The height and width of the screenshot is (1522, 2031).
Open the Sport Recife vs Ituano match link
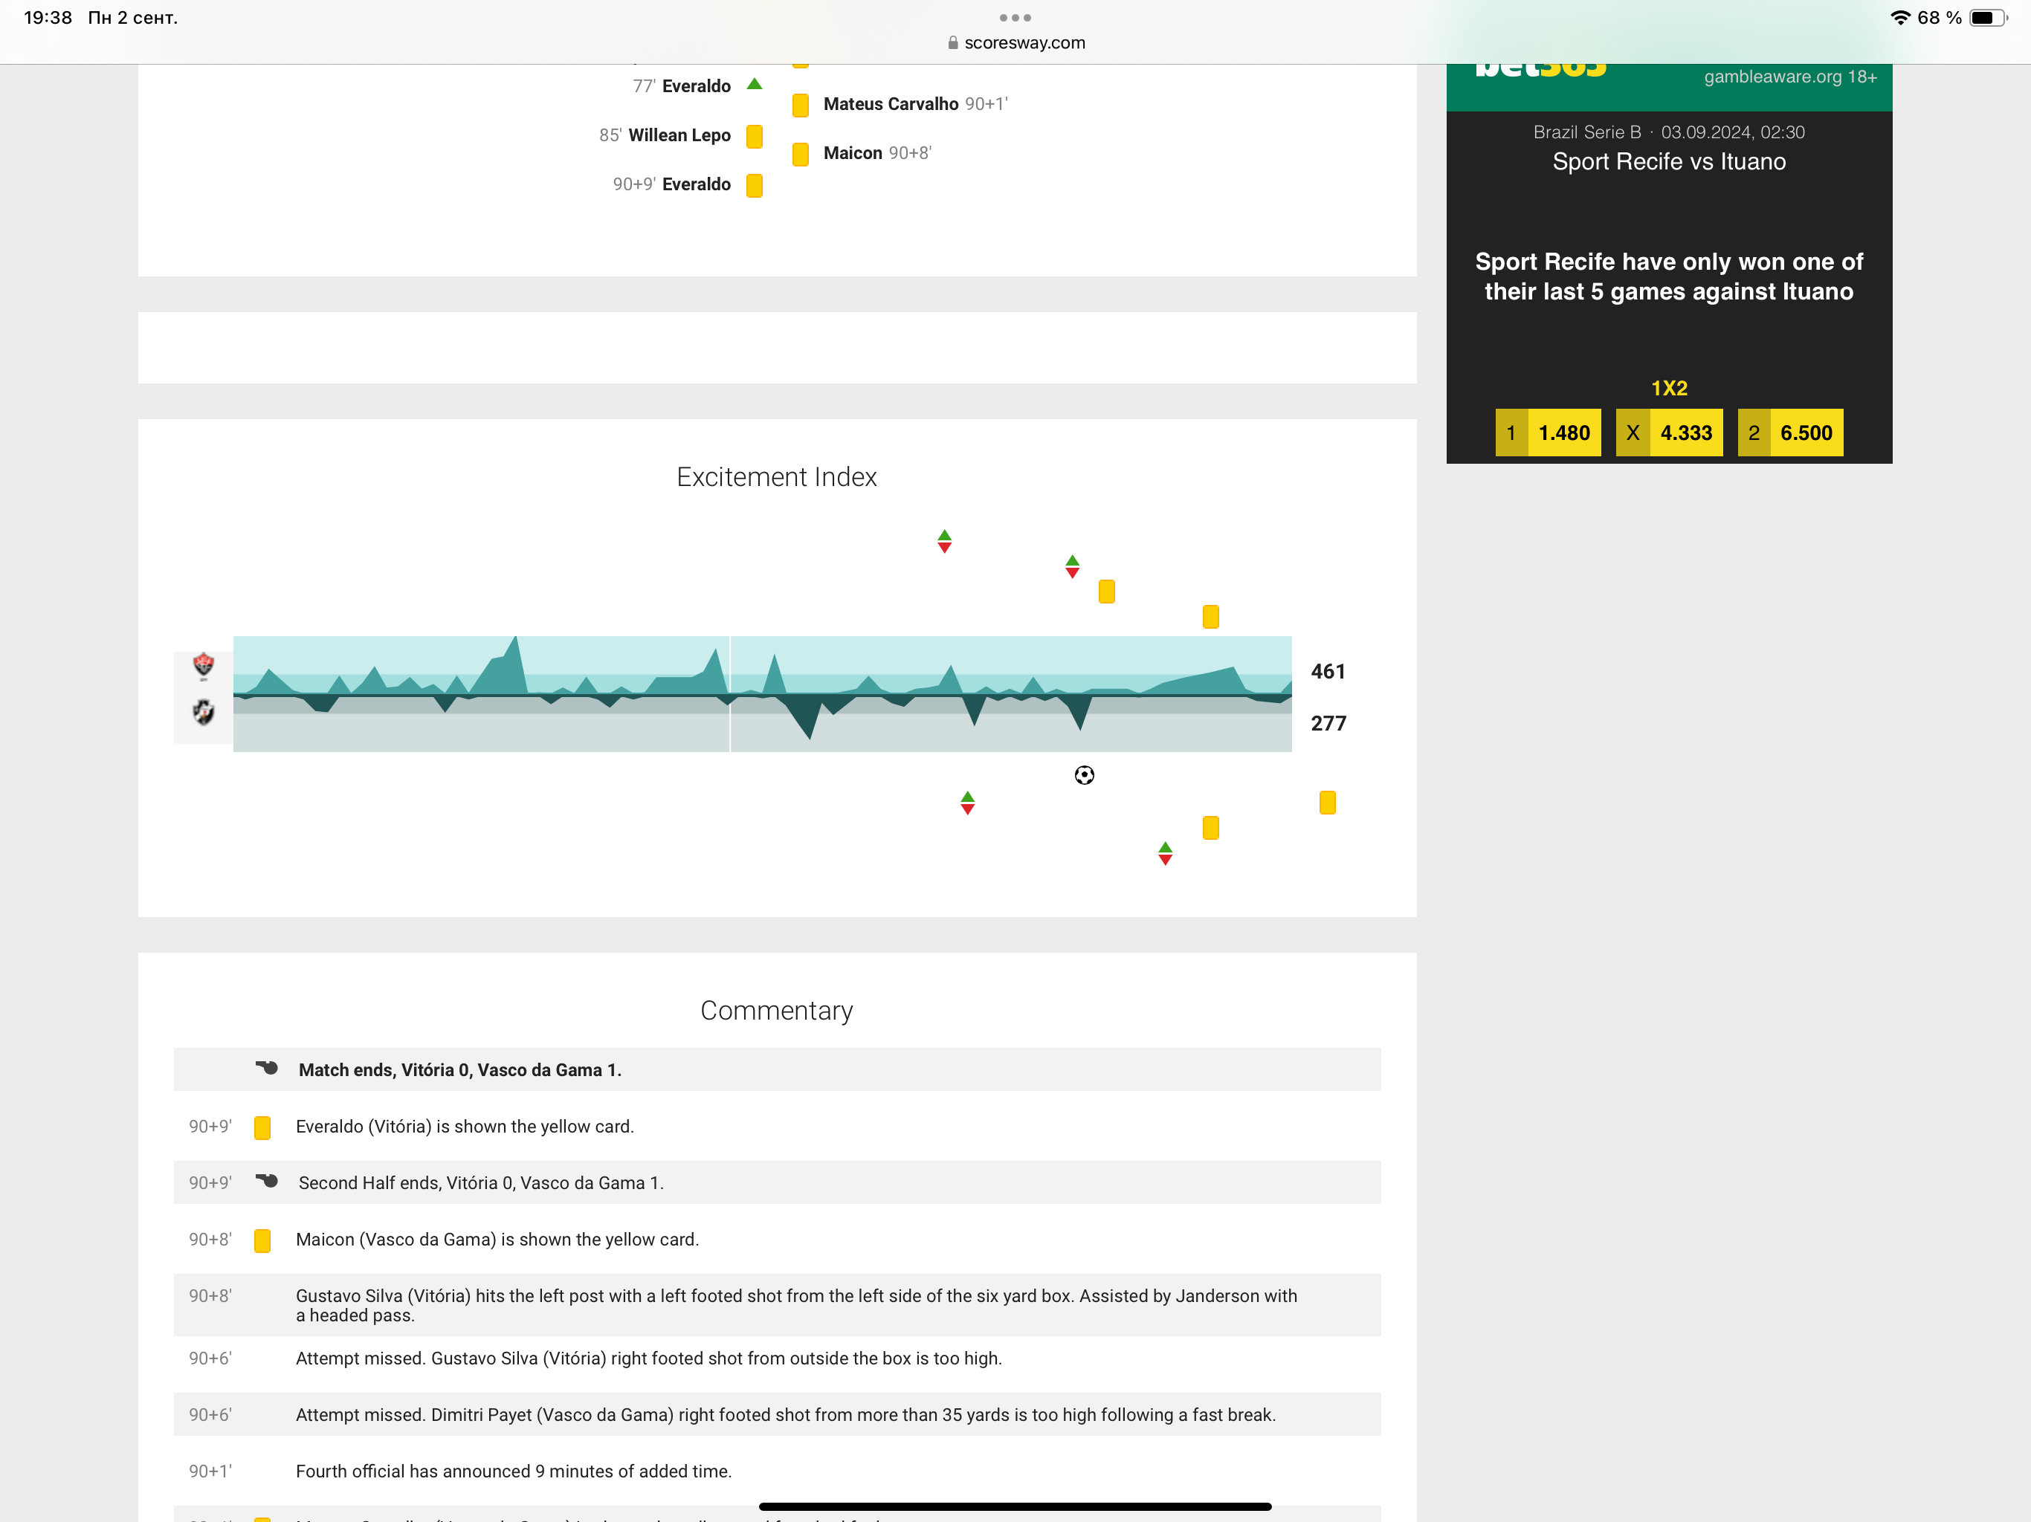[1668, 161]
